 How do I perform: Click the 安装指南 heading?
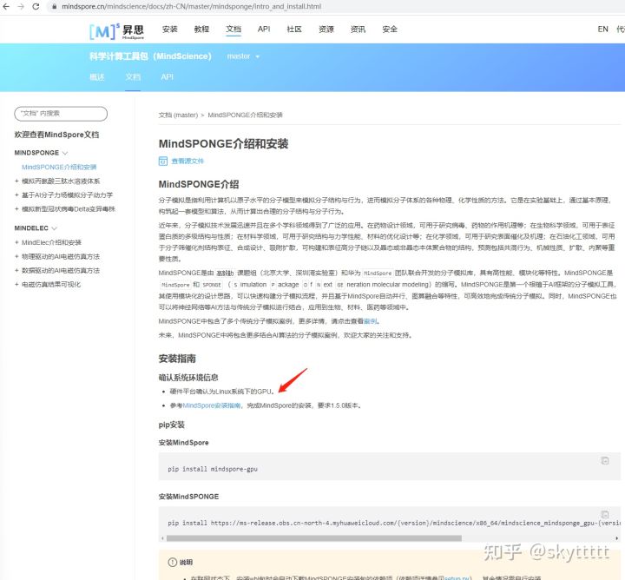[177, 359]
